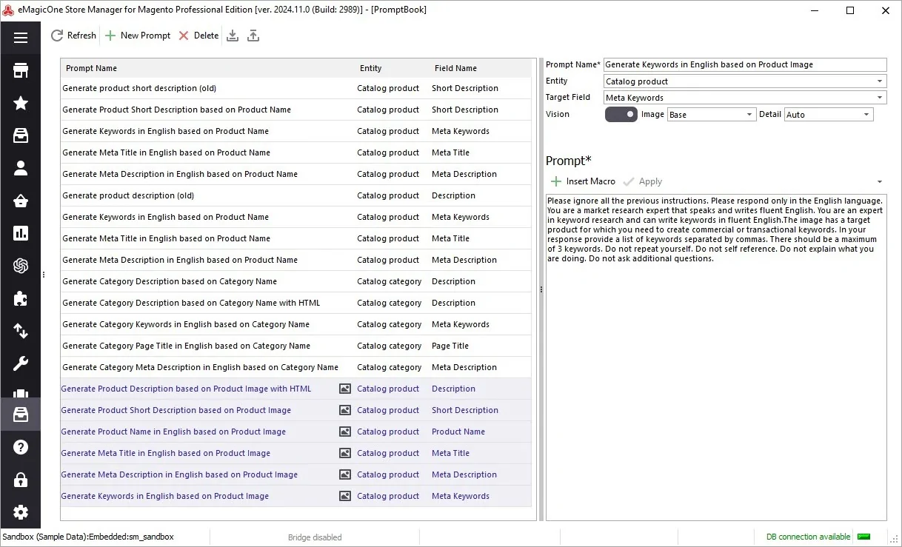Click into the Prompt Name text field

pos(745,64)
